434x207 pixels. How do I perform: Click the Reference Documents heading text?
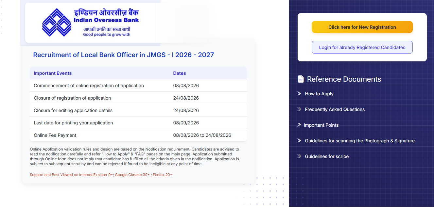pyautogui.click(x=344, y=79)
